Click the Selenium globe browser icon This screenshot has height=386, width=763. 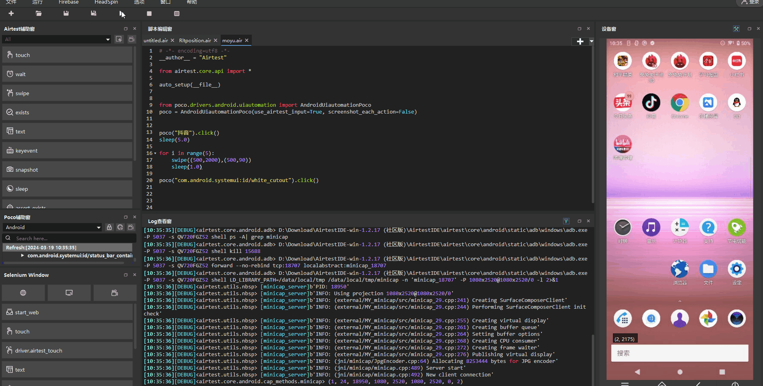23,293
